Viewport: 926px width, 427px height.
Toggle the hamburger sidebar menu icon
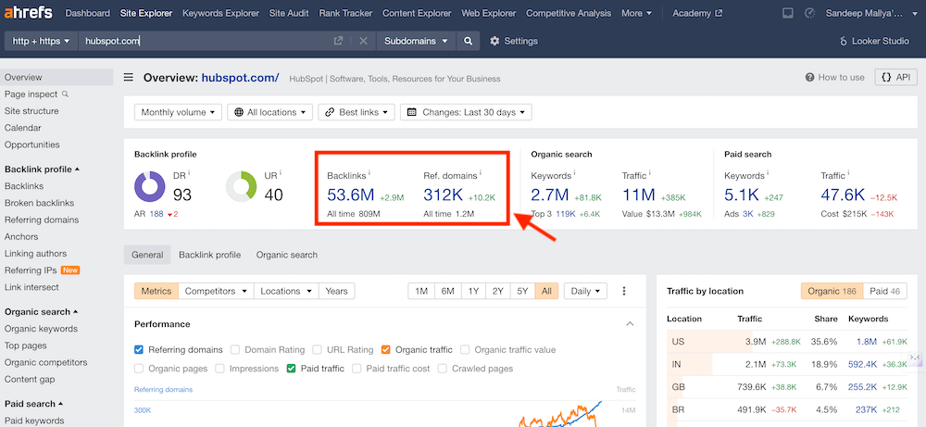[129, 78]
